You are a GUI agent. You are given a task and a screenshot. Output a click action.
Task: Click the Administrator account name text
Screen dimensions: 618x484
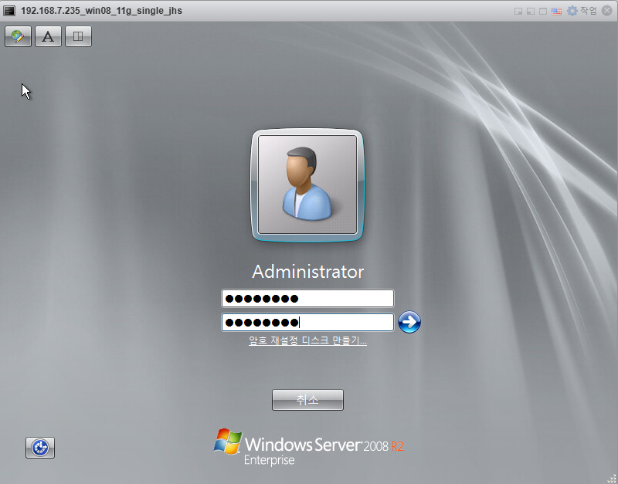pyautogui.click(x=307, y=272)
